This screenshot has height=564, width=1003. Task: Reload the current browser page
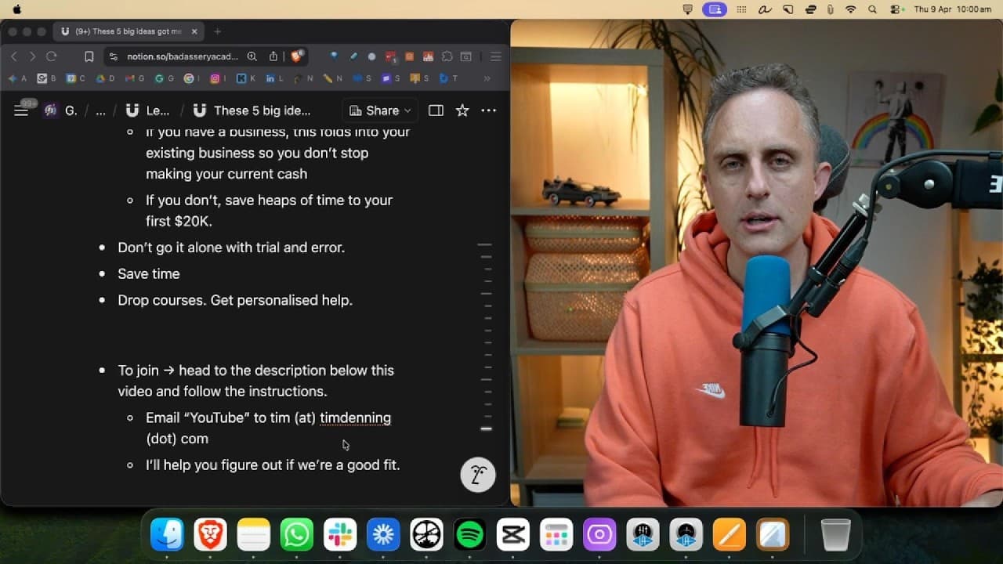point(52,56)
